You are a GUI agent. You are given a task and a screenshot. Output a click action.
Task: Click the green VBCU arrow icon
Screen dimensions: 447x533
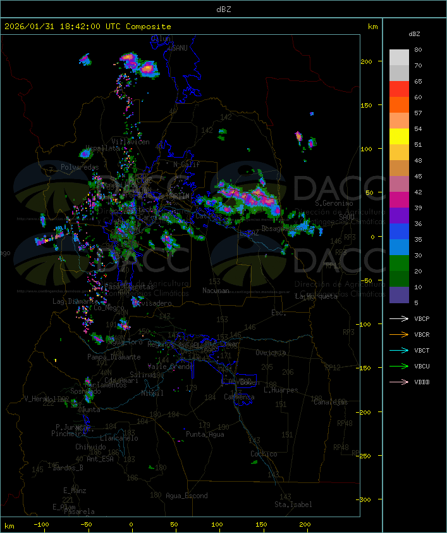pyautogui.click(x=399, y=366)
